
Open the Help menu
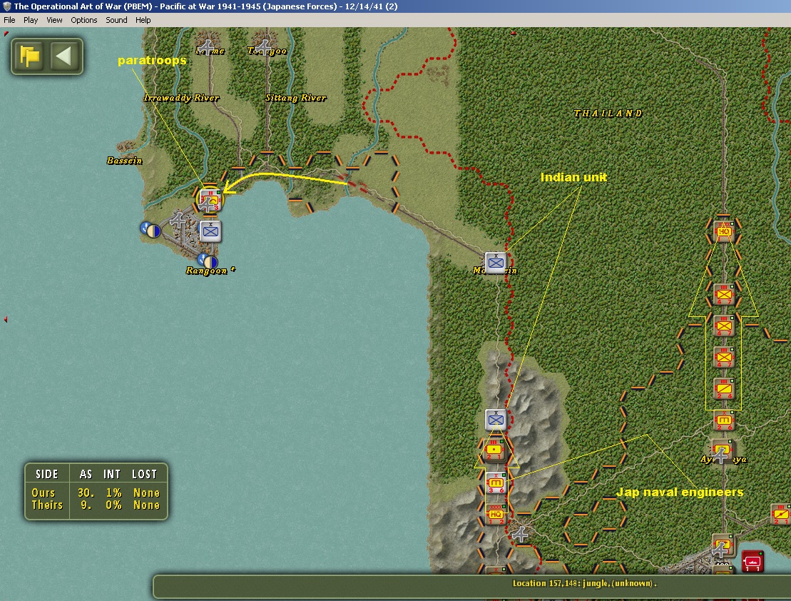pos(143,20)
